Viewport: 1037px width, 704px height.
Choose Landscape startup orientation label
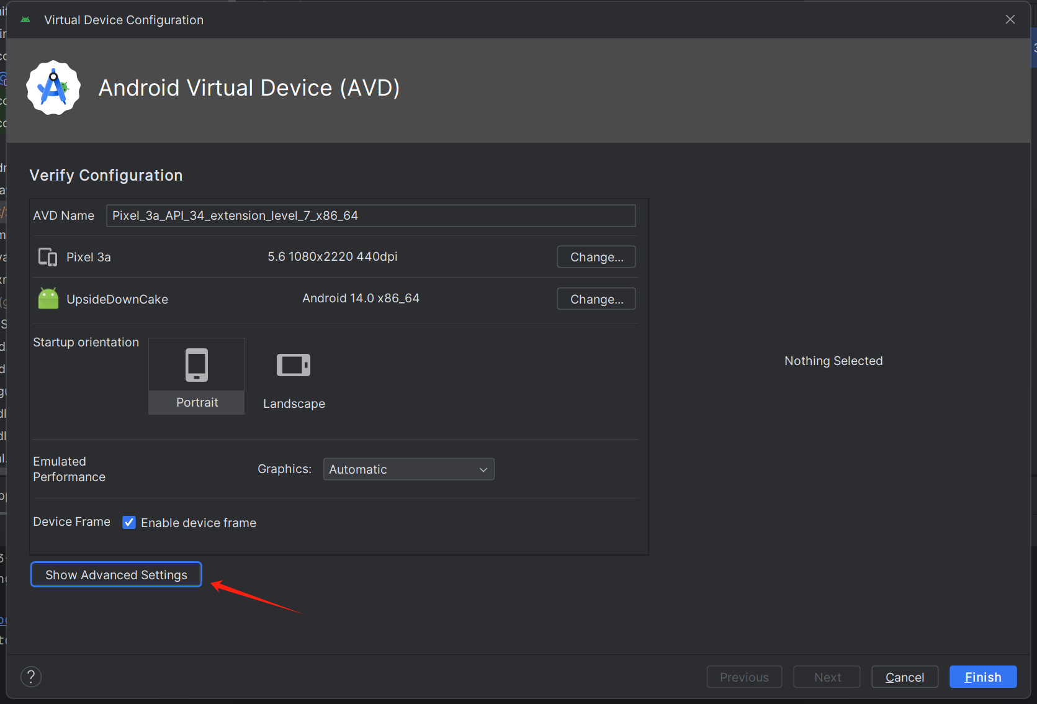point(294,404)
